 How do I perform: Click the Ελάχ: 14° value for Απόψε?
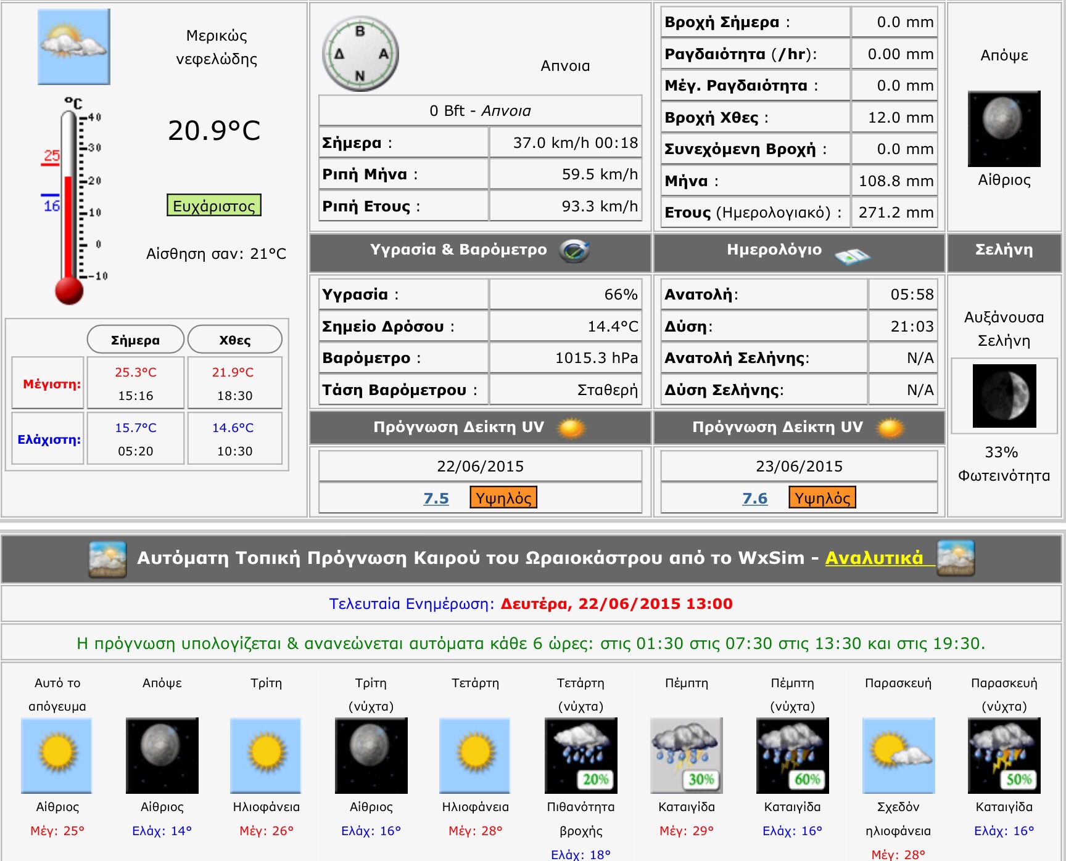point(162,831)
